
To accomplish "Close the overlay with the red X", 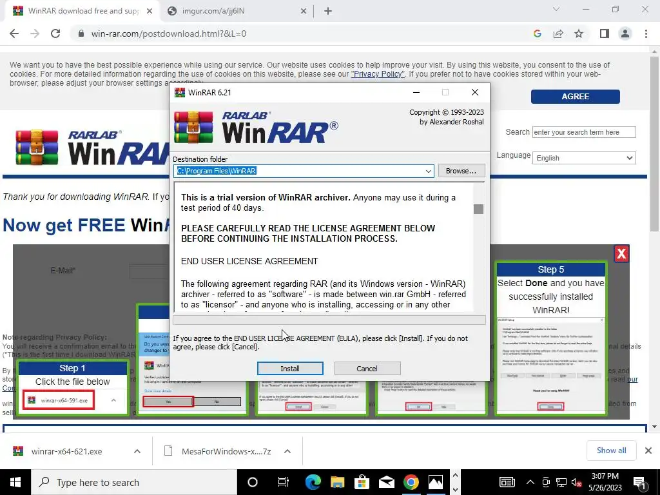I will coord(621,253).
